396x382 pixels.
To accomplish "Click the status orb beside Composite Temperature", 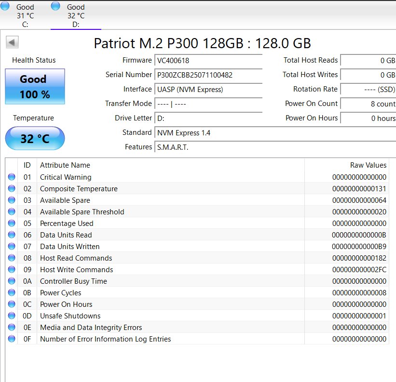I will tap(12, 189).
